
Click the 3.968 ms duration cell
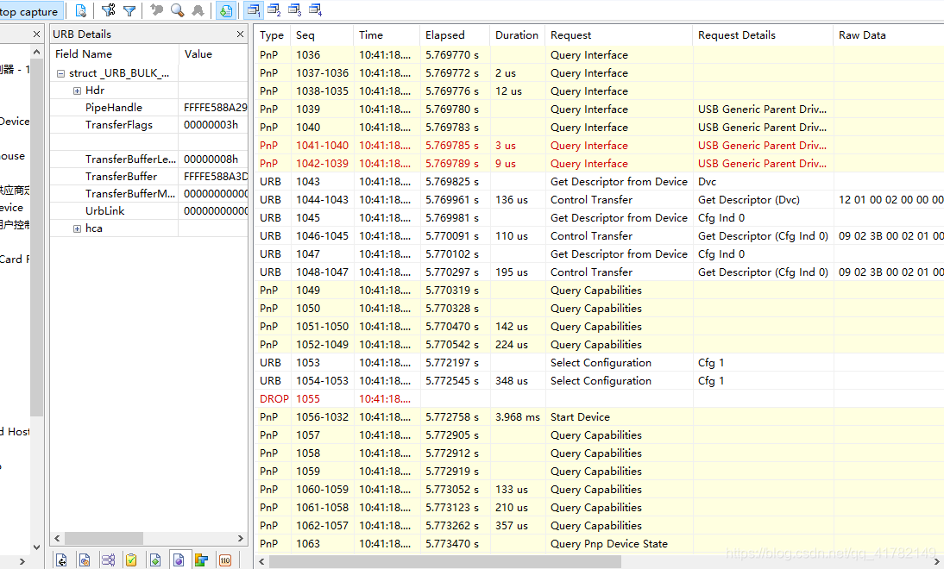tap(517, 416)
